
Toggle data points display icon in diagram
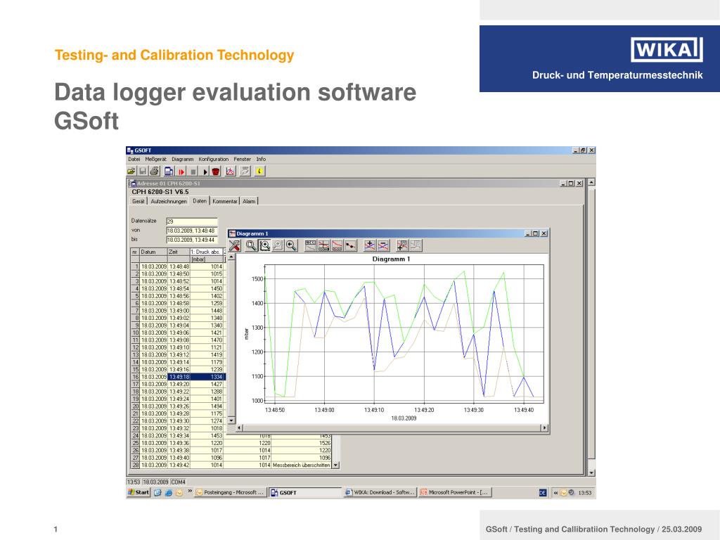pos(351,245)
